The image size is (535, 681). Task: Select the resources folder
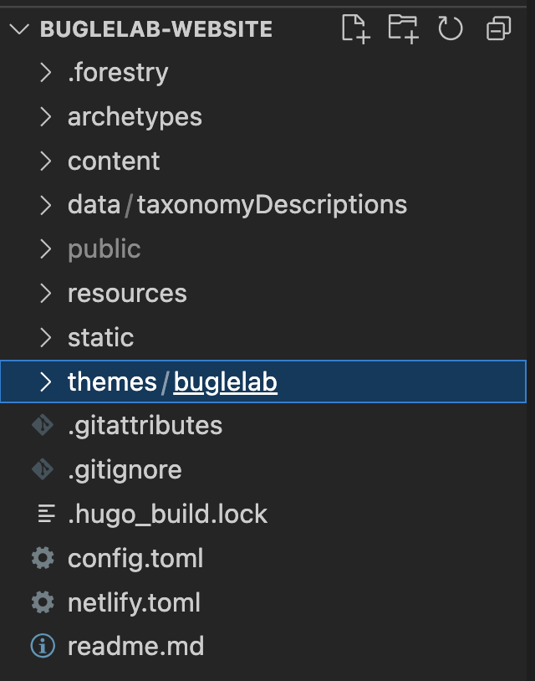coord(127,294)
